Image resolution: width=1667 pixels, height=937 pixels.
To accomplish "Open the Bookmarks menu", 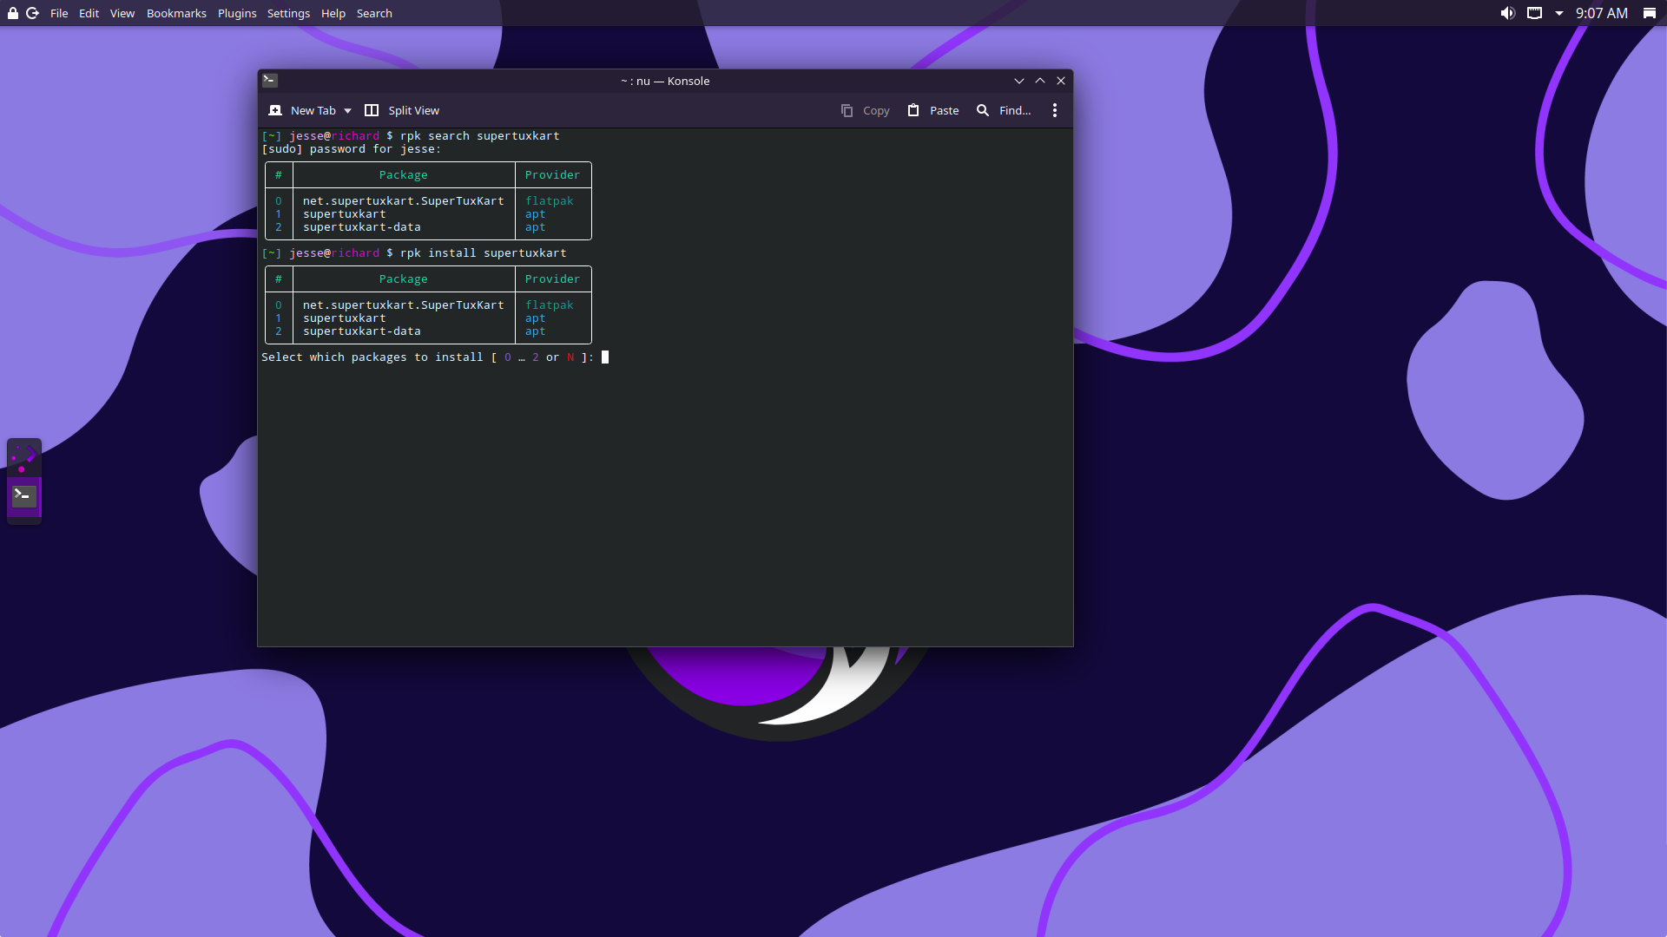I will point(176,13).
